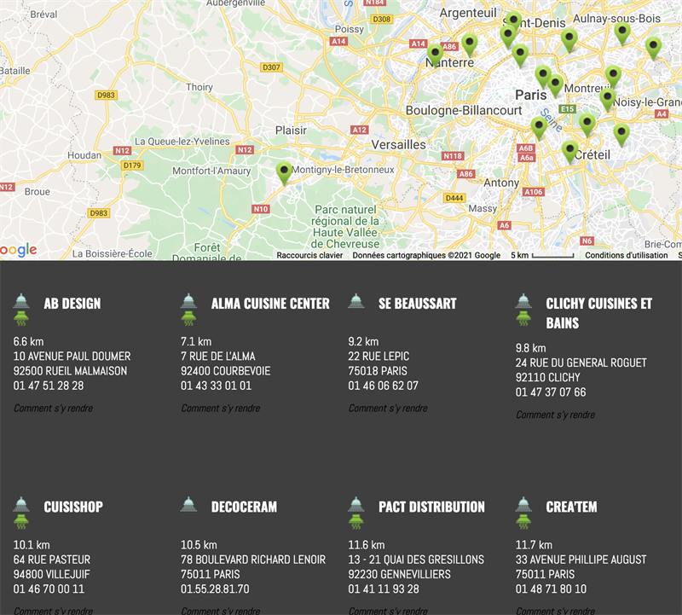Select address 10 AVENUE PAUL DOUMER
The height and width of the screenshot is (615, 682).
point(72,357)
